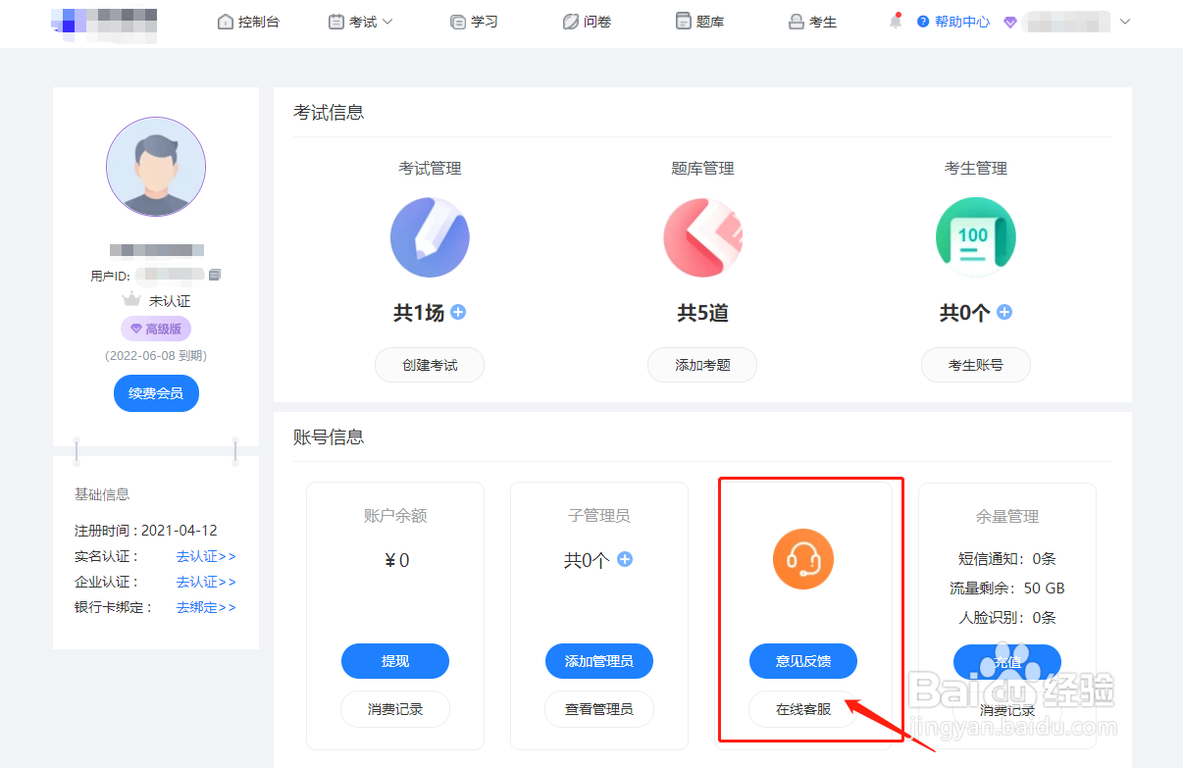Click the 创建考试 button

pos(430,365)
